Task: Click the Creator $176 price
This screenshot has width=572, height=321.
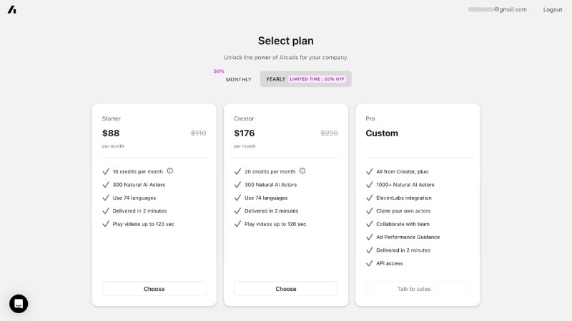Action: click(x=244, y=133)
